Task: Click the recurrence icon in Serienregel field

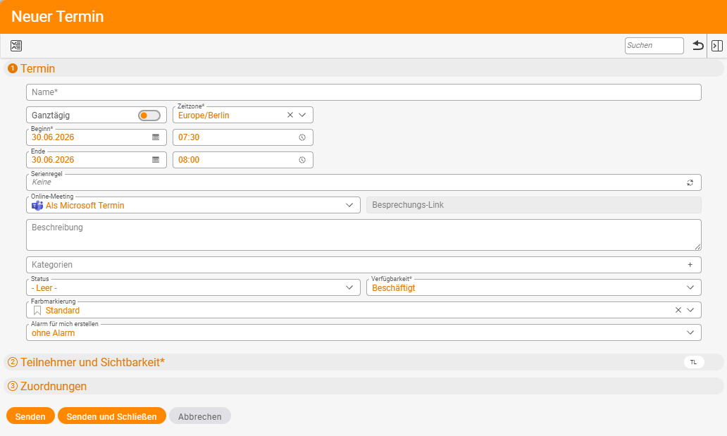Action: [x=690, y=182]
